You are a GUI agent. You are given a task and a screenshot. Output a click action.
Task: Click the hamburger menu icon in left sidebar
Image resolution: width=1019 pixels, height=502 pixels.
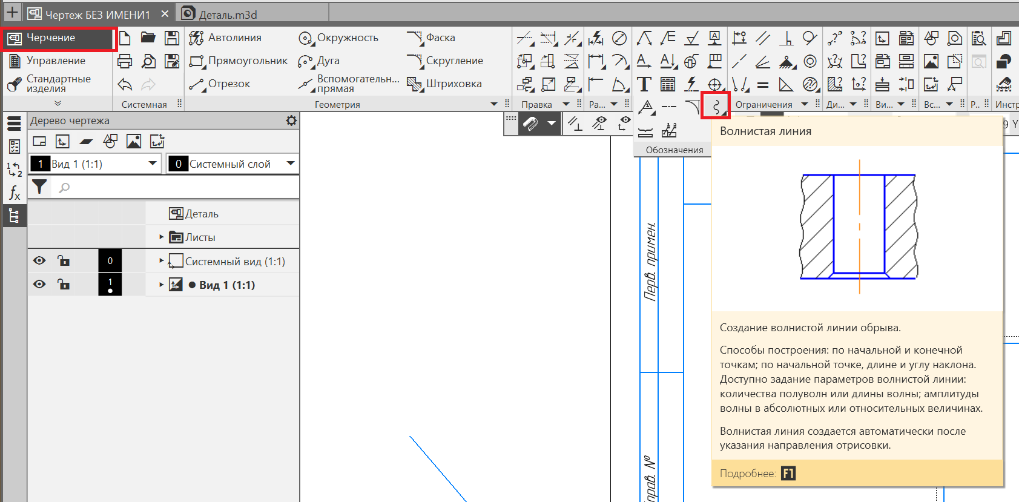click(14, 124)
